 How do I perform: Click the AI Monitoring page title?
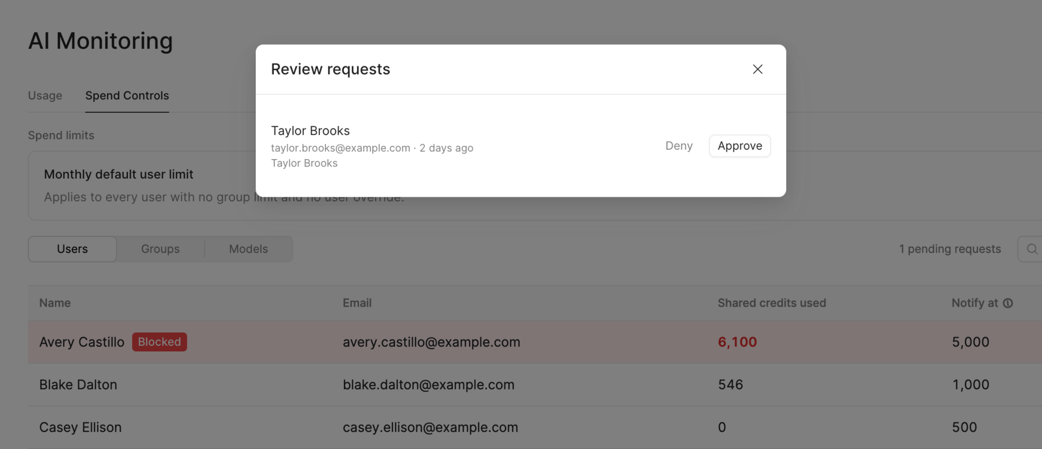(101, 41)
